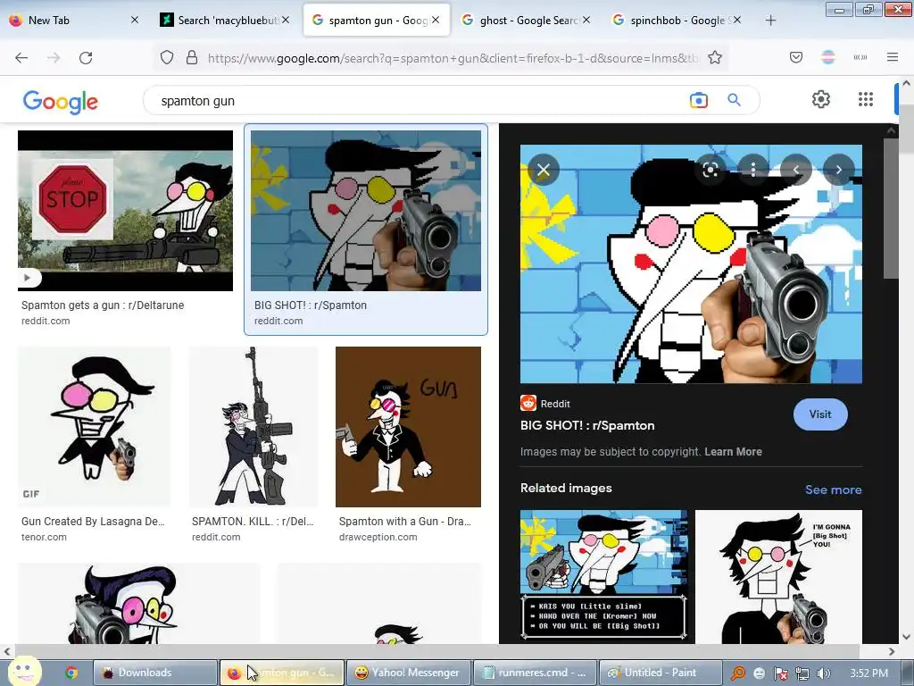Viewport: 914px width, 686px height.
Task: Open the three-dot menu on the preview
Action: click(753, 170)
